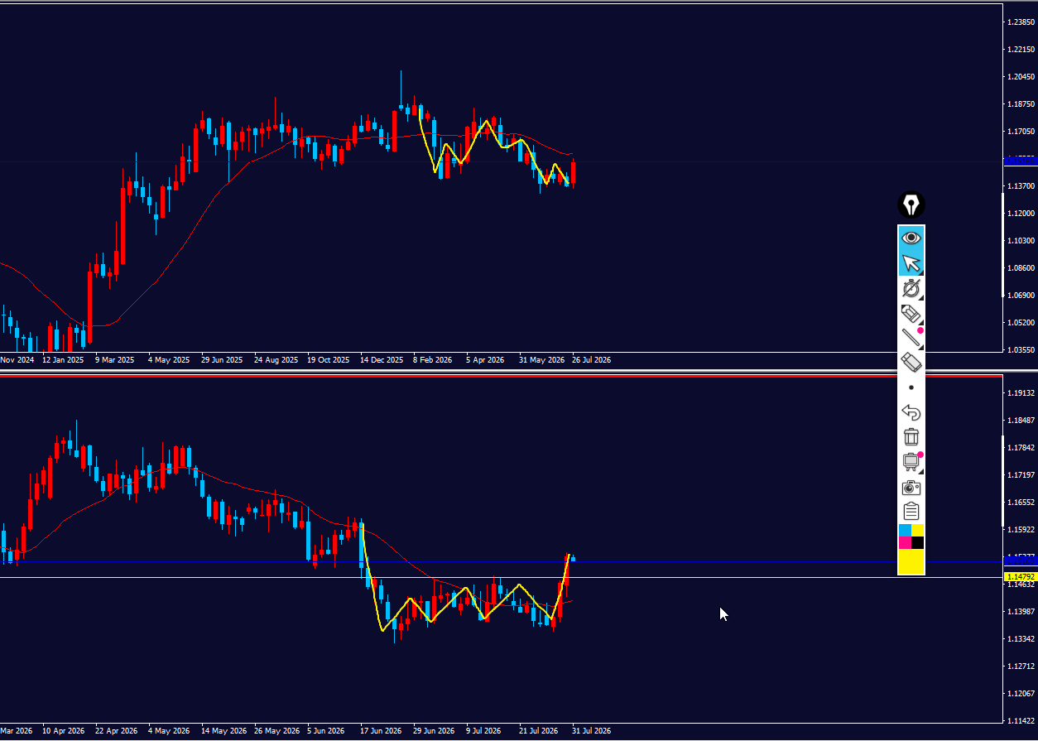This screenshot has width=1038, height=741.
Task: Select the cursor arrow mode
Action: coord(911,263)
